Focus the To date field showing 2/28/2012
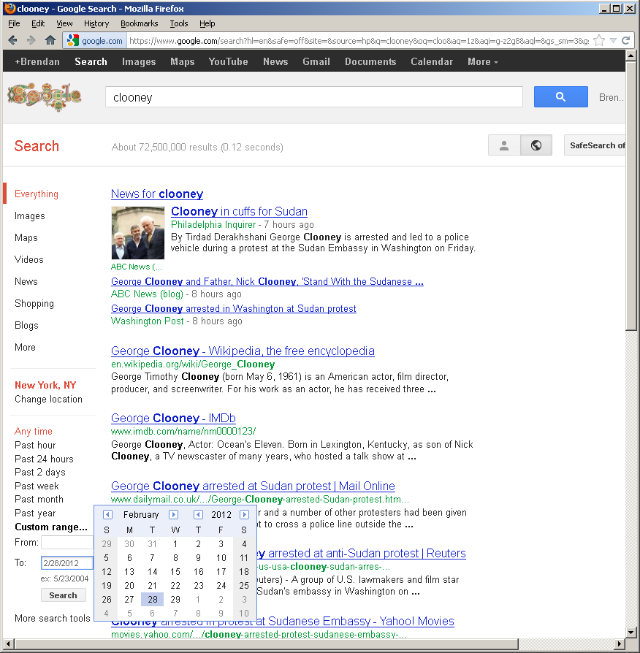The height and width of the screenshot is (653, 640). (x=66, y=563)
